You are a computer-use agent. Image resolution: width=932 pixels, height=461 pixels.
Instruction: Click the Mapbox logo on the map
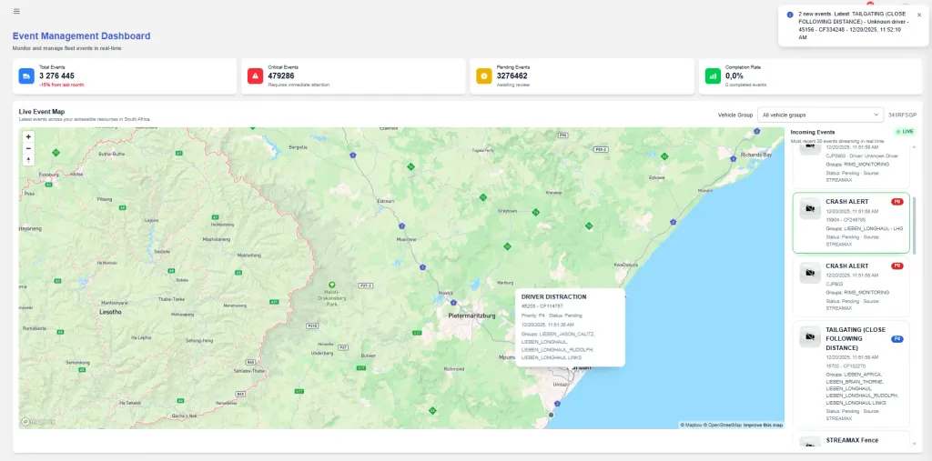(x=38, y=421)
